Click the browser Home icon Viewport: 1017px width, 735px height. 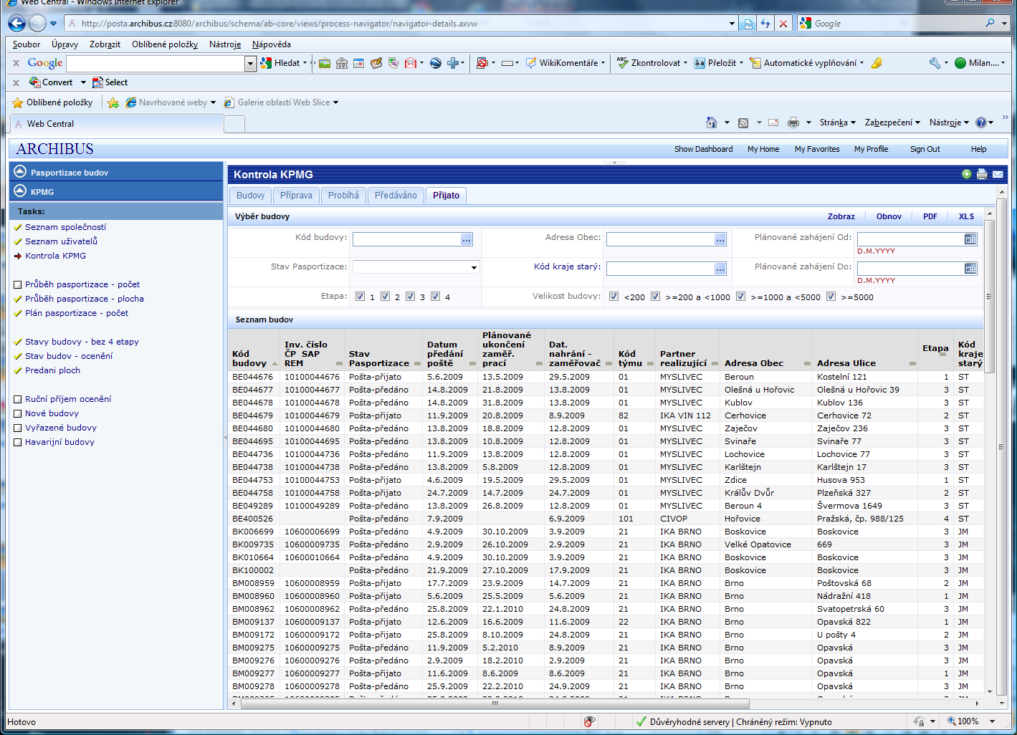(x=711, y=123)
